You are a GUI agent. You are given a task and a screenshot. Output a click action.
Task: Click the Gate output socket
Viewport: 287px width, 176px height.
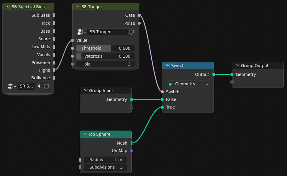(x=139, y=15)
